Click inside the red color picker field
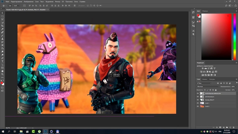 coord(216,37)
